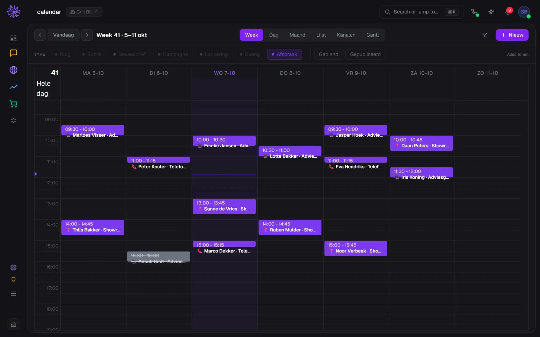Image resolution: width=540 pixels, height=337 pixels.
Task: Click the snowflake app logo
Action: (x=13, y=12)
